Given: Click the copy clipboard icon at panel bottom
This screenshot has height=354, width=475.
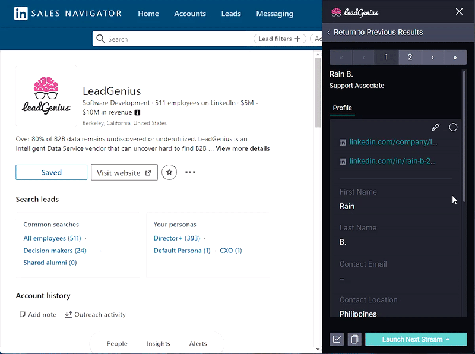Looking at the screenshot, I should (x=354, y=339).
